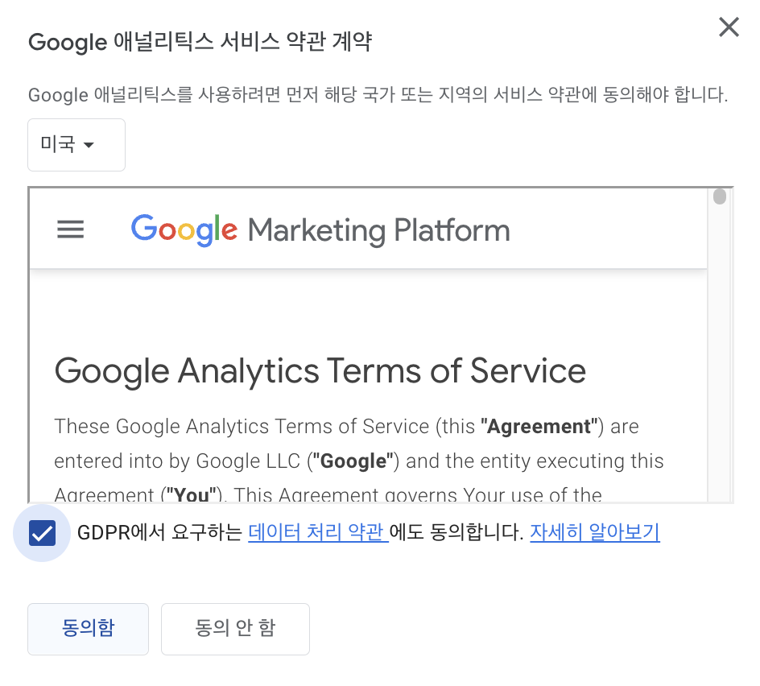This screenshot has width=760, height=686.
Task: Click the bold "Agreement" term in the text
Action: (x=539, y=427)
